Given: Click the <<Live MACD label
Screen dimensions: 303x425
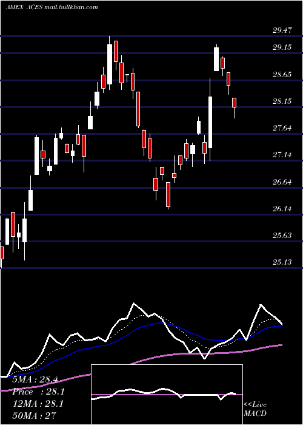Looking at the screenshot, I should pyautogui.click(x=255, y=409).
